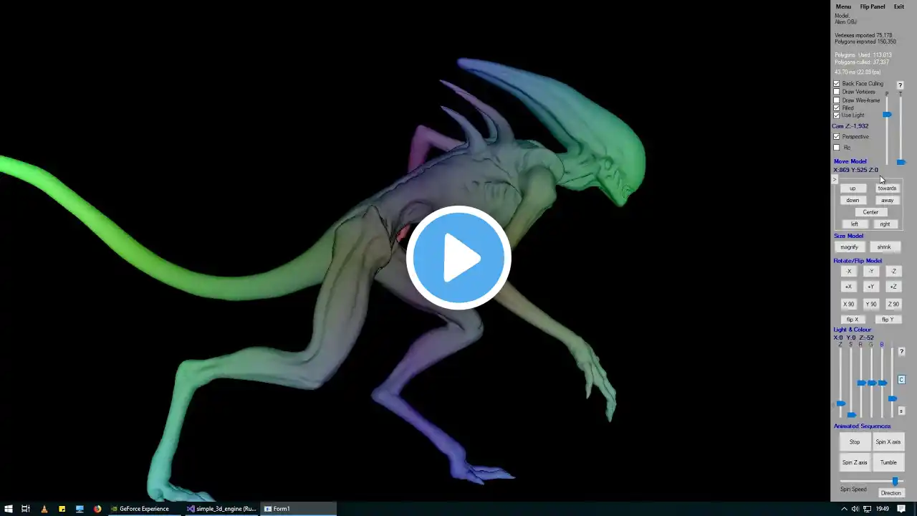Rotate the model 90 degrees on Z

coord(893,305)
